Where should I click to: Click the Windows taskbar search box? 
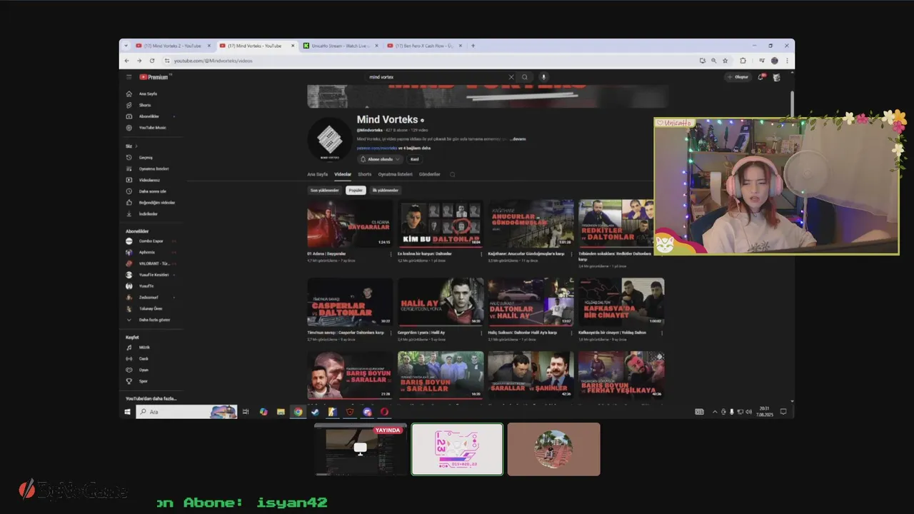[x=186, y=412]
